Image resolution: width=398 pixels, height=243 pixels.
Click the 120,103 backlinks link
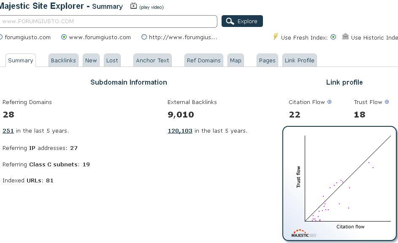point(180,131)
